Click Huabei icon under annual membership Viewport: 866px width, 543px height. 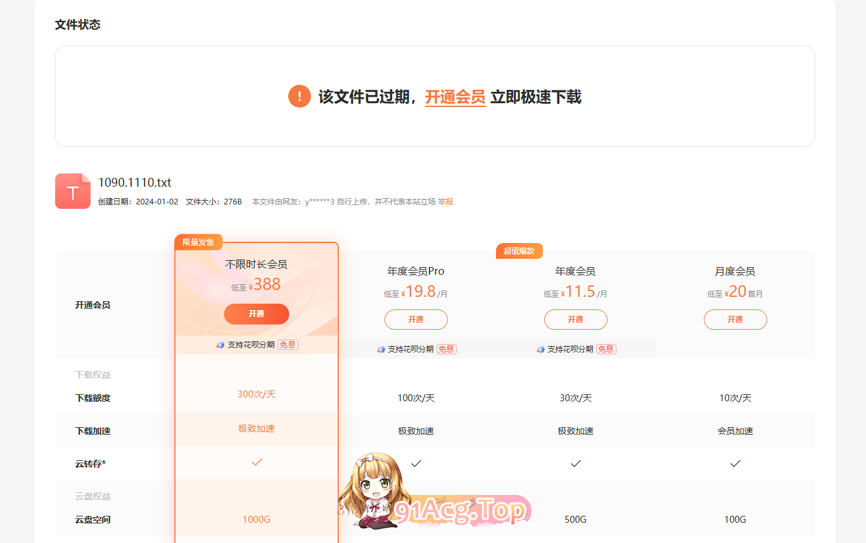tap(540, 349)
